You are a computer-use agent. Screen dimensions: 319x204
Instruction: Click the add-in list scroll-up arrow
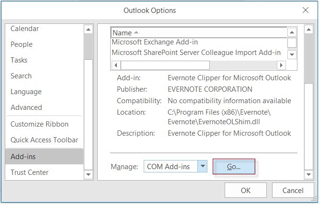tap(292, 32)
